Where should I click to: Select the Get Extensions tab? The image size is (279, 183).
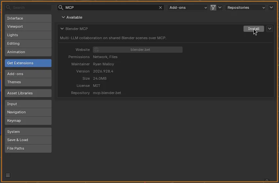28,63
